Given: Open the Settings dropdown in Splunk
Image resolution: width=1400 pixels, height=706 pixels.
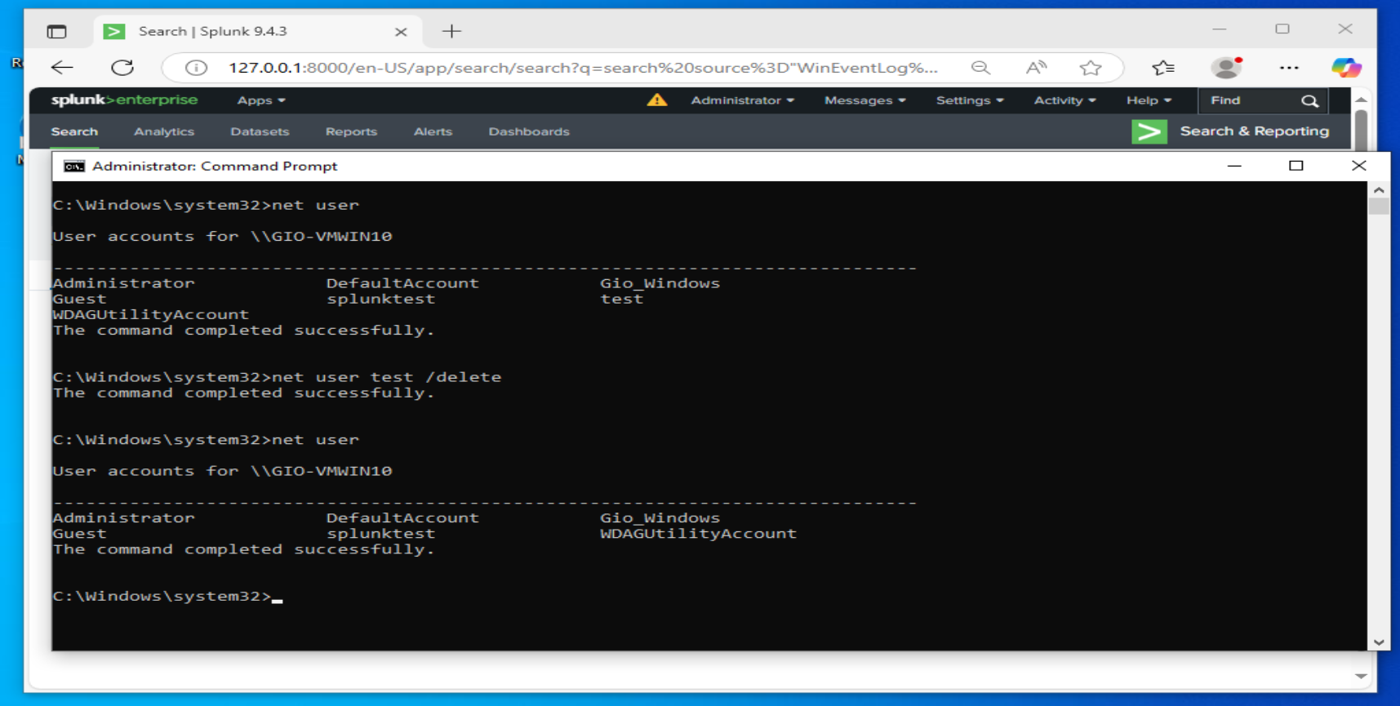Looking at the screenshot, I should (x=970, y=100).
